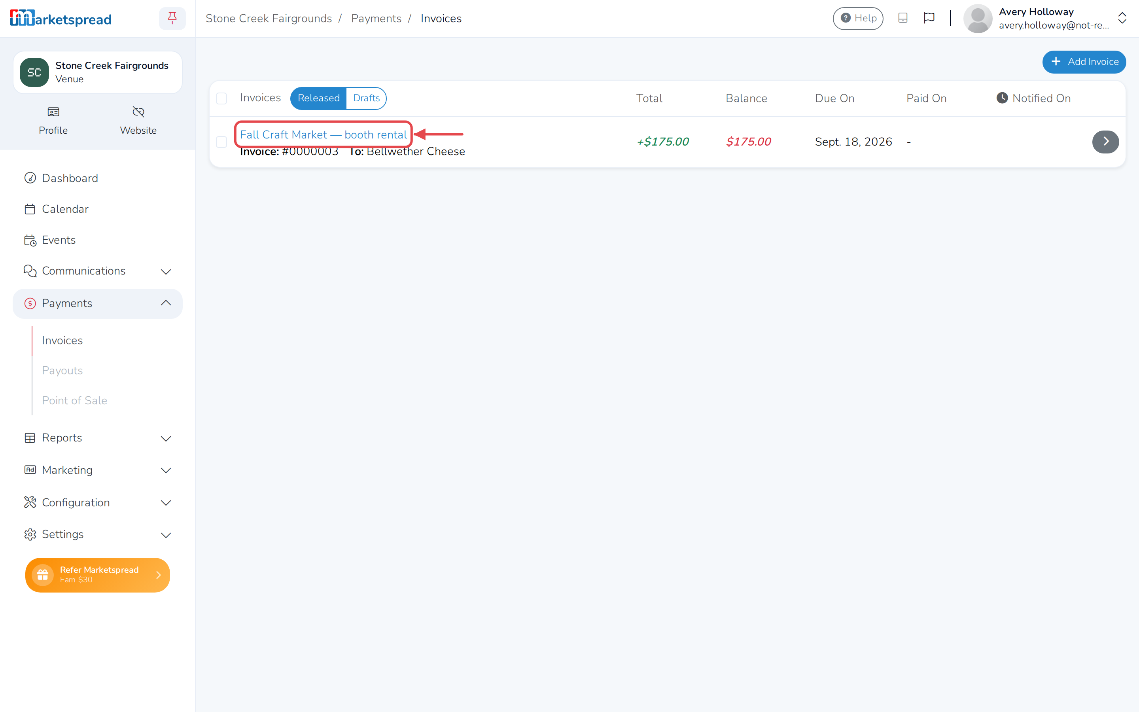Click the Website unlinked icon

[138, 112]
